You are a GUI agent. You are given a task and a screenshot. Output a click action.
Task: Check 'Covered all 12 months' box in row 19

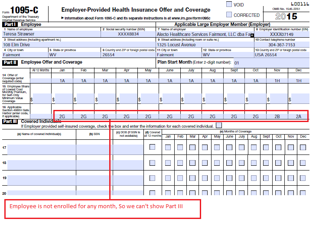(x=152, y=178)
